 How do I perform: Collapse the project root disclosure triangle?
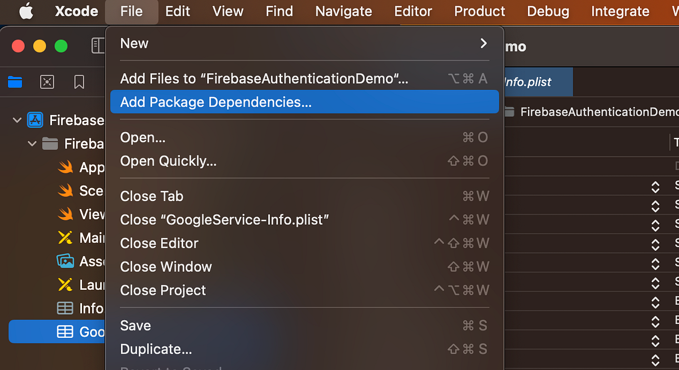16,120
